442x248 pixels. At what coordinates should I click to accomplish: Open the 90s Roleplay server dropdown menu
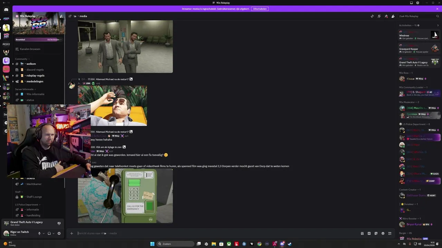tap(29, 16)
